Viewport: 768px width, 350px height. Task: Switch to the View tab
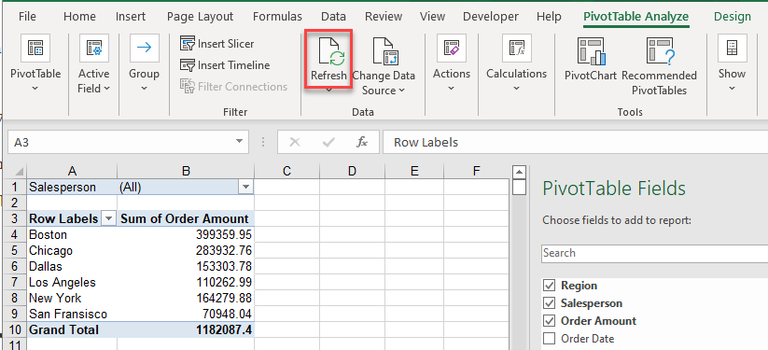[x=432, y=17]
